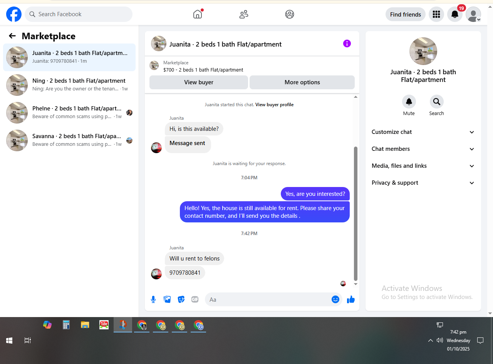Open Windows Start menu

pos(9,341)
